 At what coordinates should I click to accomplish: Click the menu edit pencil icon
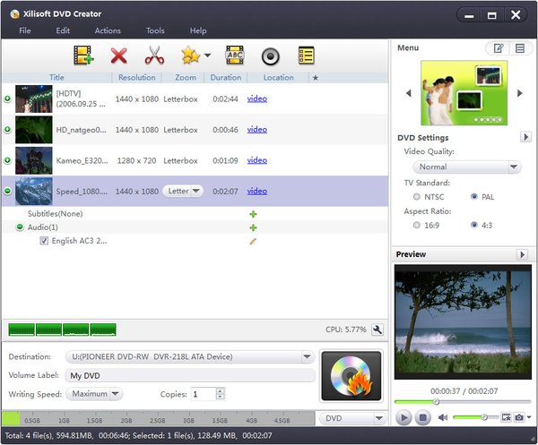click(x=496, y=48)
